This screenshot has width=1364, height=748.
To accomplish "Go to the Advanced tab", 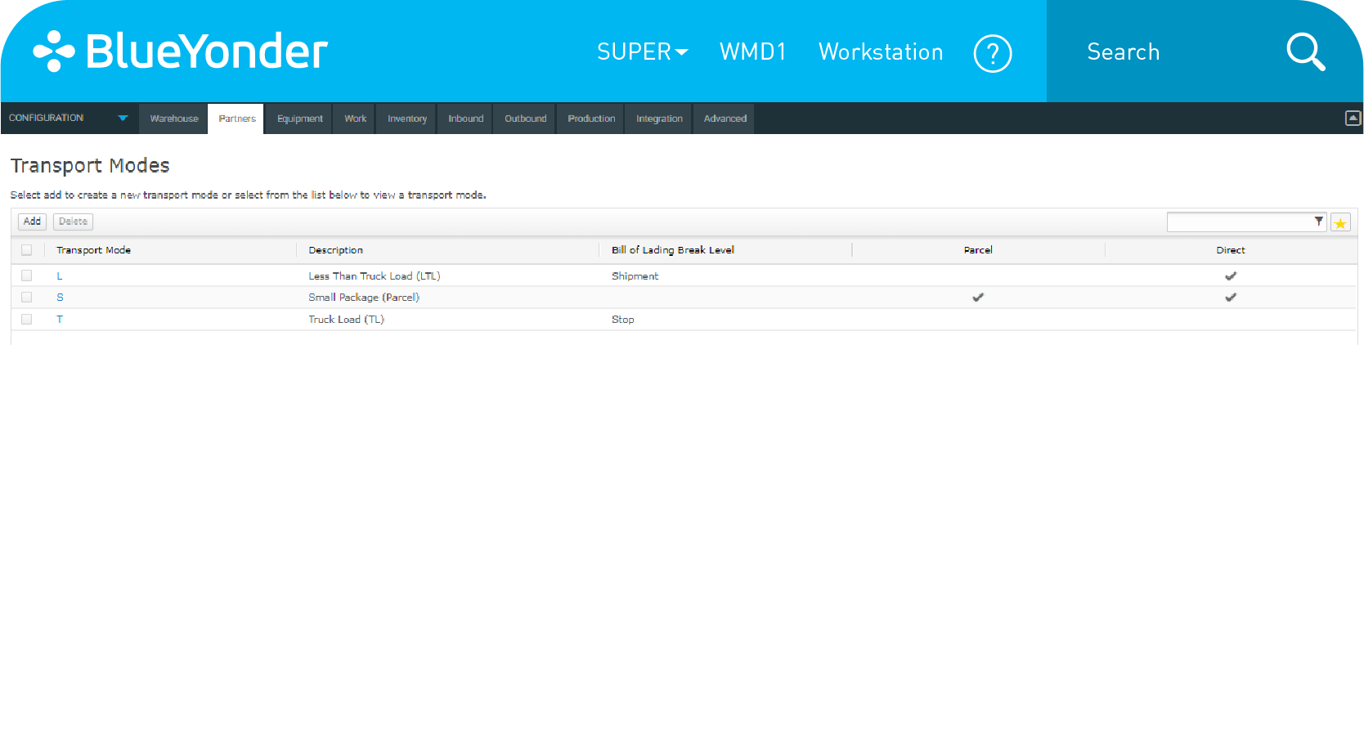I will [723, 119].
